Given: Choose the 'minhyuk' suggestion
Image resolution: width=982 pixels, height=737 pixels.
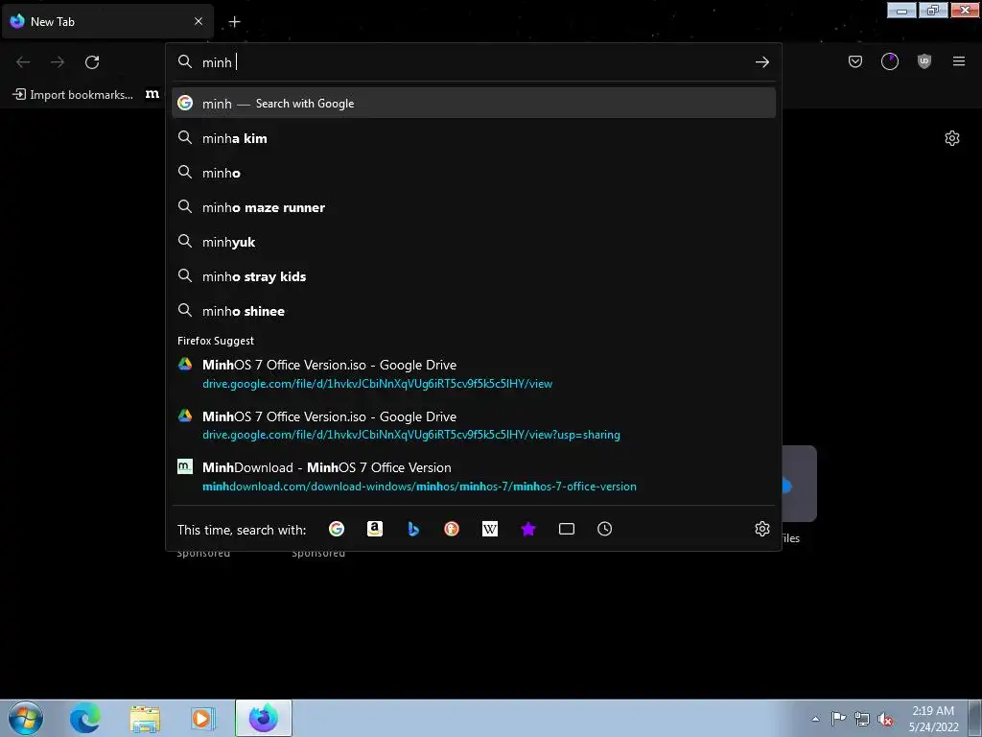Looking at the screenshot, I should click(474, 242).
